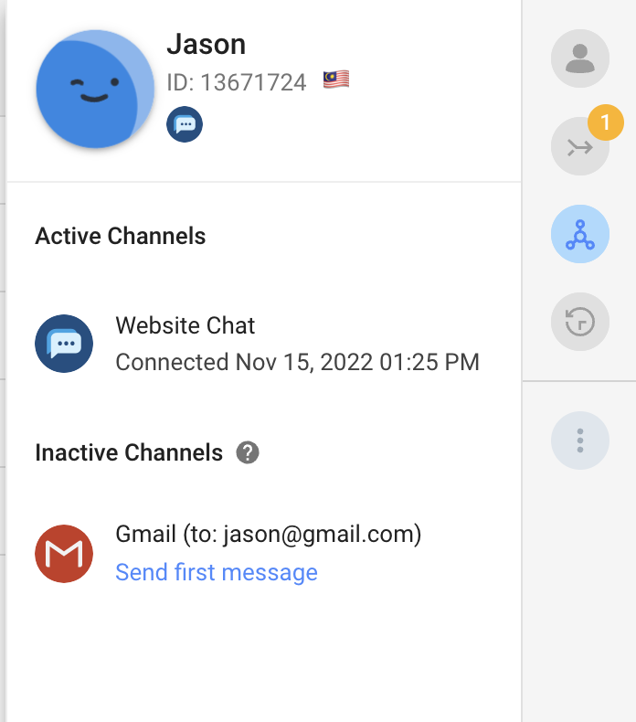Viewport: 636px width, 722px height.
Task: Open the activity history clock icon
Action: coord(580,322)
